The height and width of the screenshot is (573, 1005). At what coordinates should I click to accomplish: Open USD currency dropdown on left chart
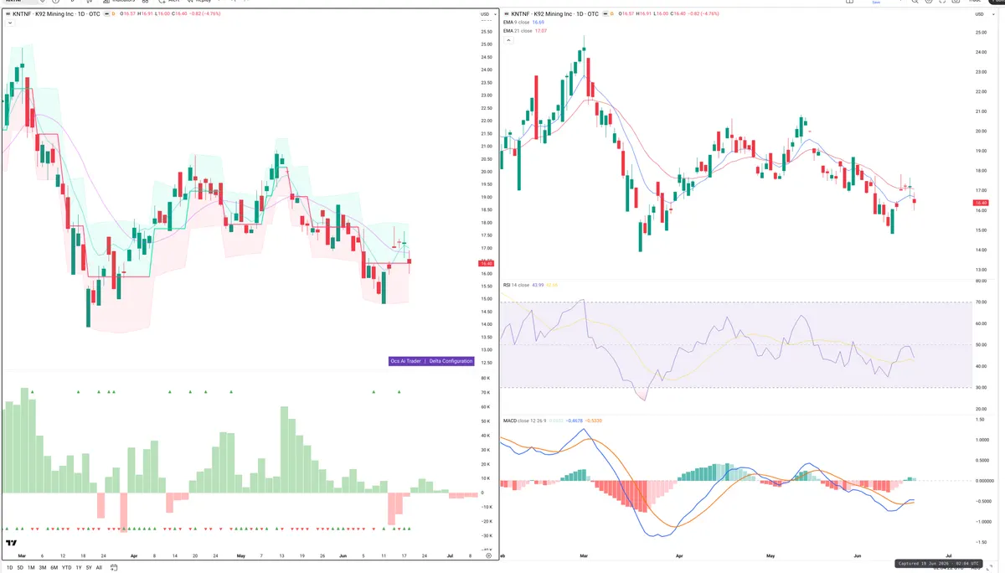coord(488,14)
